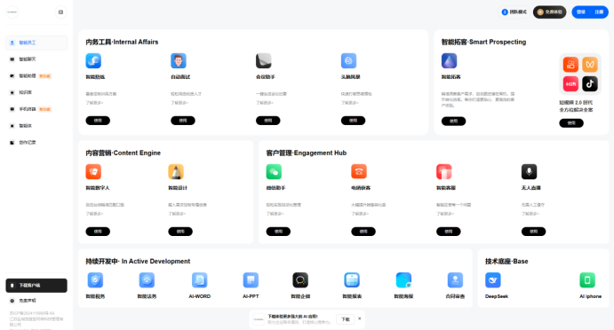Screen dimensions: 614x330
Task: Open the AI iphone green icon
Action: (x=587, y=280)
